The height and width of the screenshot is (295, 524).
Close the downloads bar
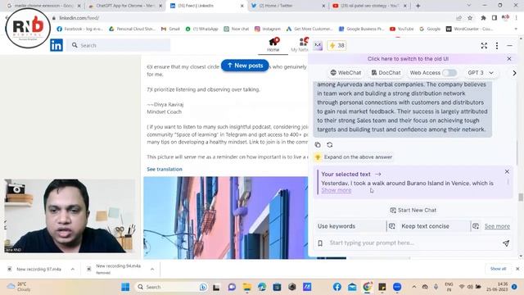coord(517,269)
